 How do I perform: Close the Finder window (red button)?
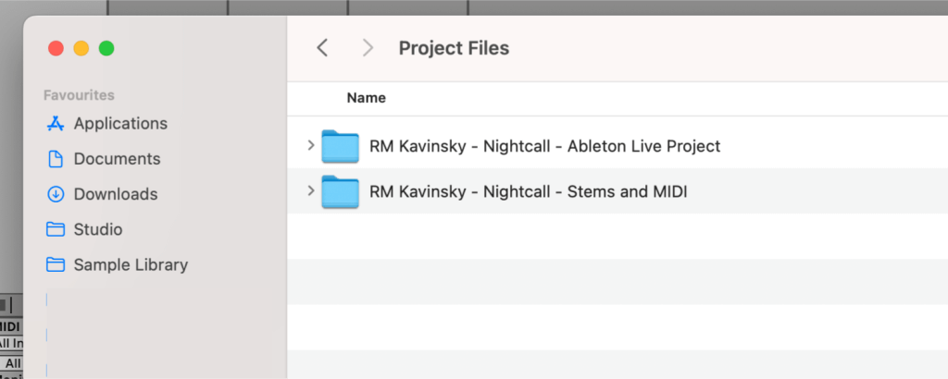click(x=56, y=48)
